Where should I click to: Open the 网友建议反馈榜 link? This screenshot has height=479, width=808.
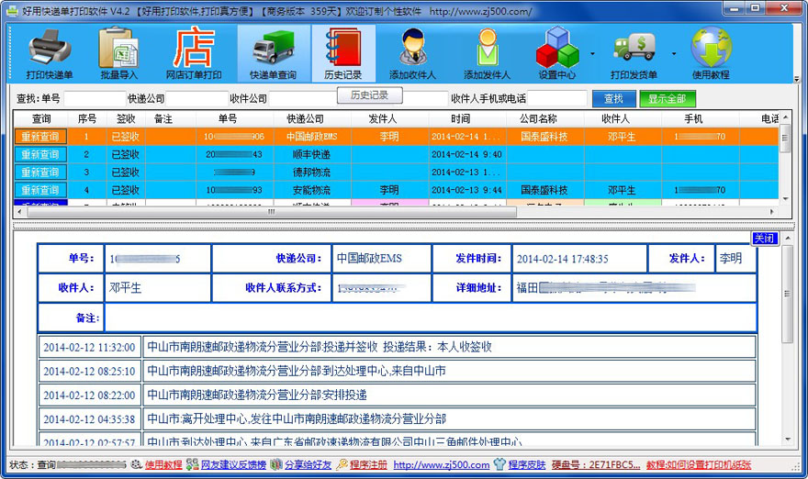tap(233, 464)
